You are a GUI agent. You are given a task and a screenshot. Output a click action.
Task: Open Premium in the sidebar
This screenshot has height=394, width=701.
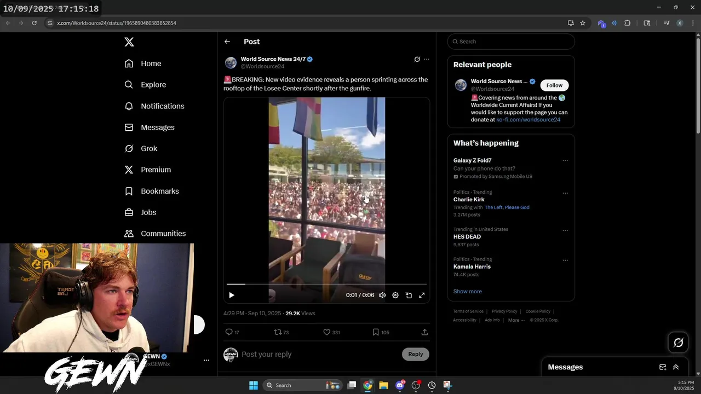148,170
